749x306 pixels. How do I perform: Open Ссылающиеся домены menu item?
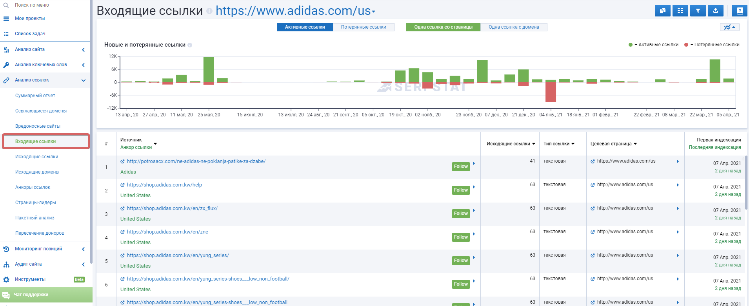pyautogui.click(x=41, y=111)
